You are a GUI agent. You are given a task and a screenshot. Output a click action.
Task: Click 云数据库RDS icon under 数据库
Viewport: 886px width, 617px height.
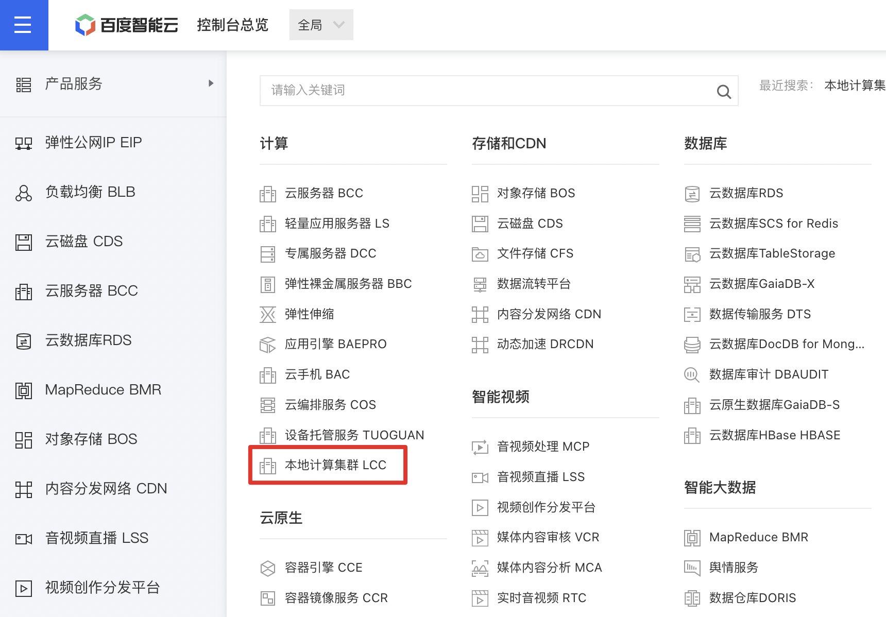[692, 194]
